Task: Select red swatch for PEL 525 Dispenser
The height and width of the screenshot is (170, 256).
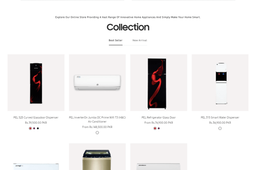Action: click(30, 128)
